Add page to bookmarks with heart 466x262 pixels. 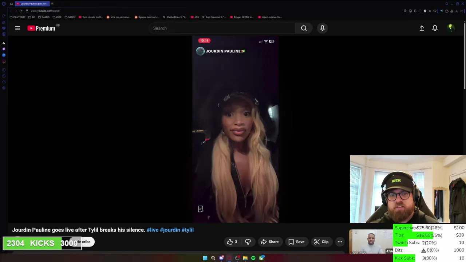[x=435, y=11]
